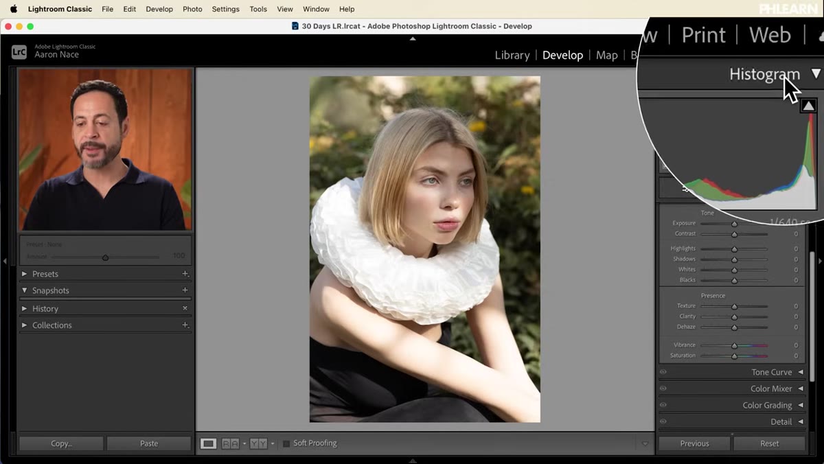Add a new preset with Presets plus icon

185,274
